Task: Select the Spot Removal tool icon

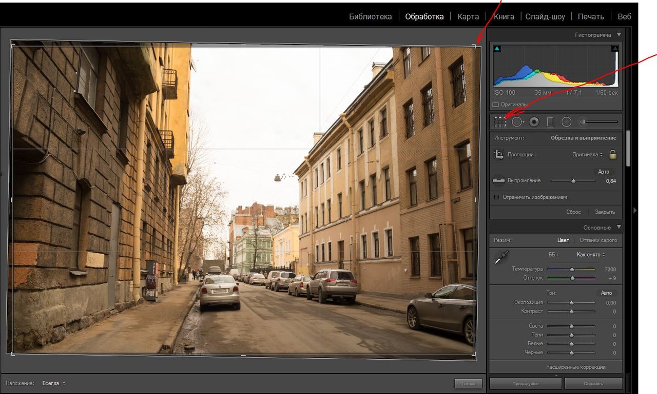Action: [x=517, y=122]
